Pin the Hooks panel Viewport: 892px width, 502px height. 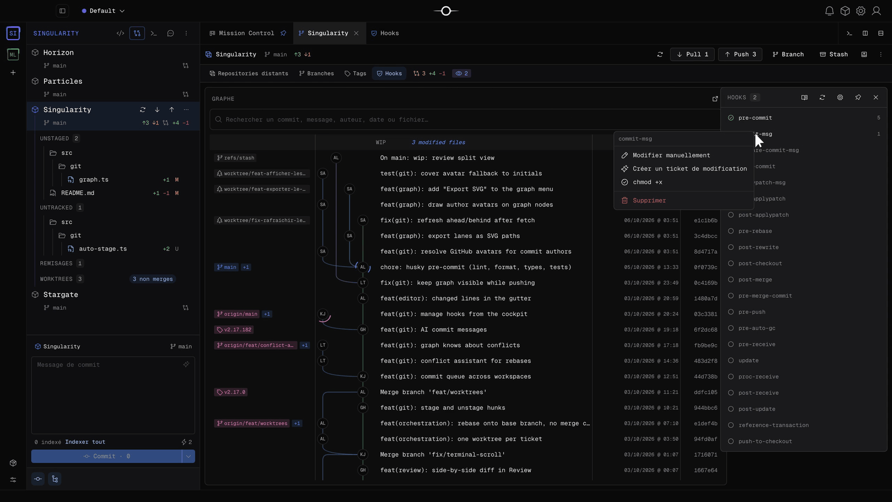(858, 98)
